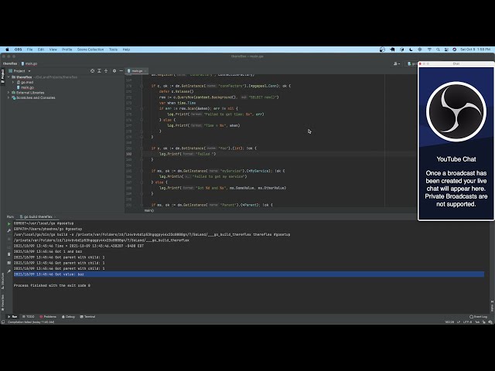This screenshot has height=371, width=495.
Task: Select main.go in the Project tree
Action: click(x=26, y=87)
